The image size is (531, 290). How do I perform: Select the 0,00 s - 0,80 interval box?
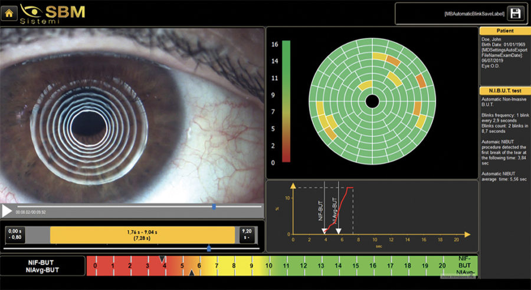(x=15, y=235)
